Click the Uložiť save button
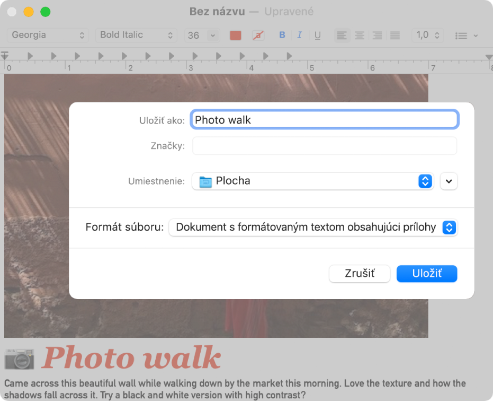Viewport: 493px width, 402px height. (x=427, y=273)
